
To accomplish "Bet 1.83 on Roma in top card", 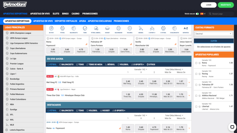I will (53, 50).
